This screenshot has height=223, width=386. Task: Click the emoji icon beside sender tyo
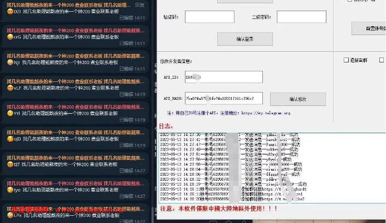[10, 190]
